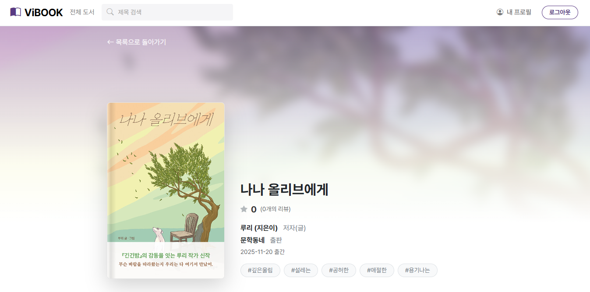Select the #설레는 tag
This screenshot has width=590, height=292.
click(301, 271)
